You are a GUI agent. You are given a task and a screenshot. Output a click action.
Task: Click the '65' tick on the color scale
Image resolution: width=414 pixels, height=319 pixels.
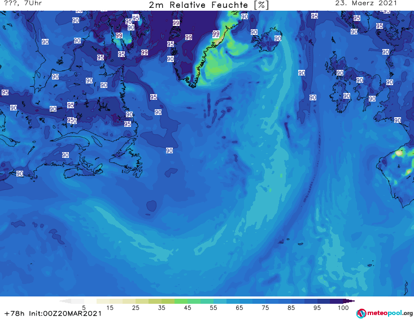(239, 308)
